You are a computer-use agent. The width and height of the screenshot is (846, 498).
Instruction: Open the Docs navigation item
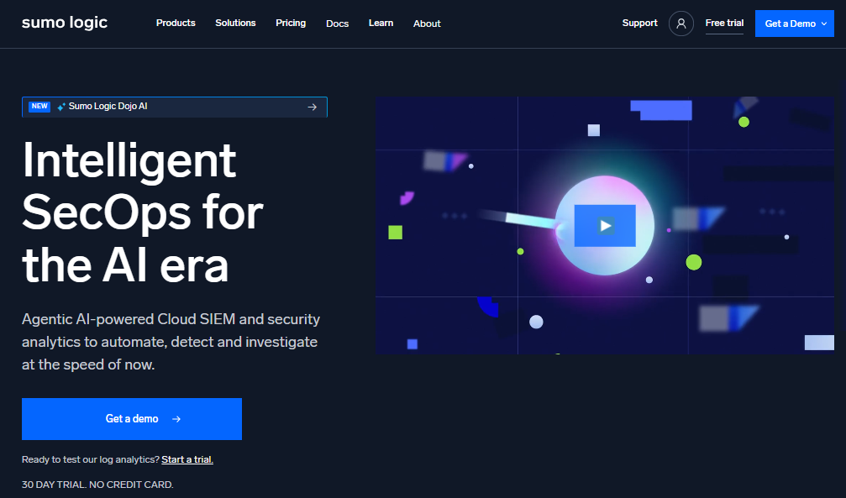[x=337, y=24]
